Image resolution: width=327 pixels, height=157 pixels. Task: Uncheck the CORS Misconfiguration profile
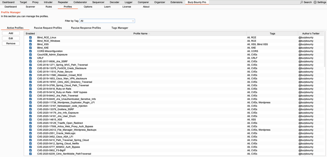coord(30,51)
